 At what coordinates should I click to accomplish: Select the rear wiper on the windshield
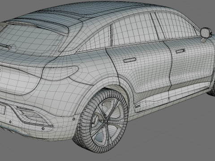click(x=5, y=47)
